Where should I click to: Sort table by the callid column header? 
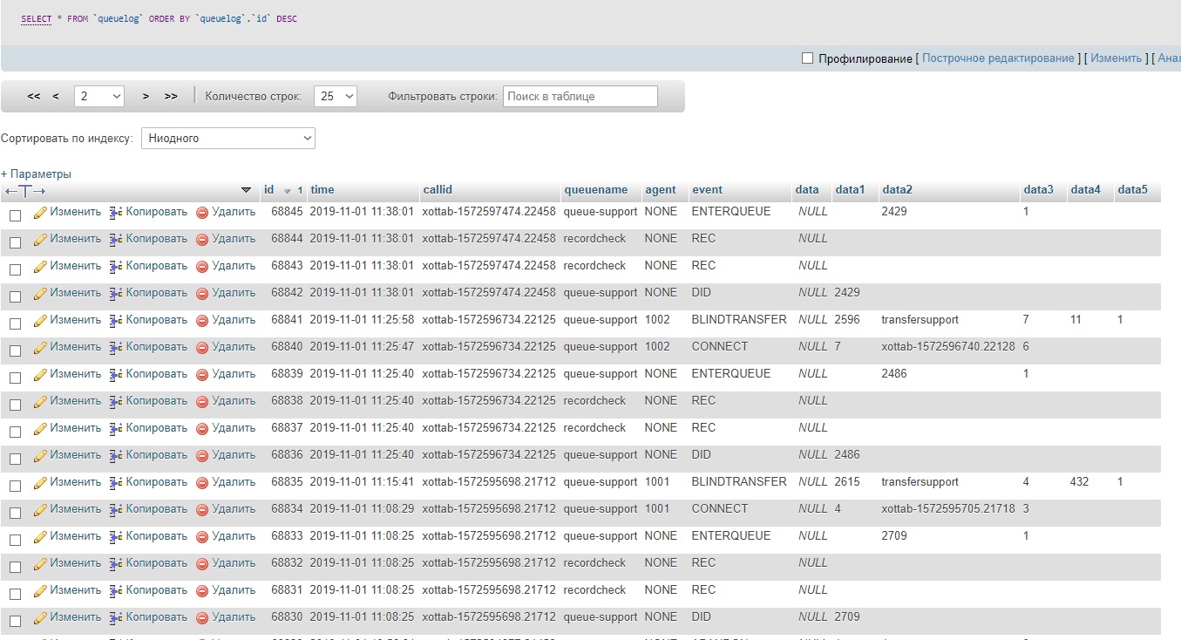pyautogui.click(x=438, y=190)
